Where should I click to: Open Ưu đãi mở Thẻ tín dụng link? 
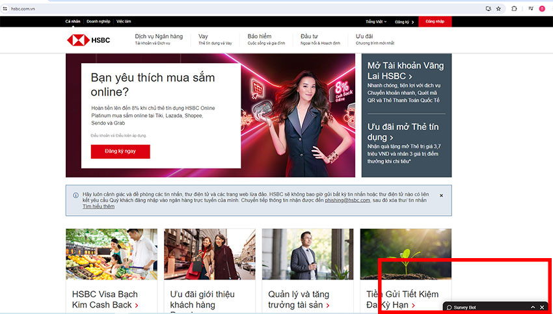(x=403, y=132)
